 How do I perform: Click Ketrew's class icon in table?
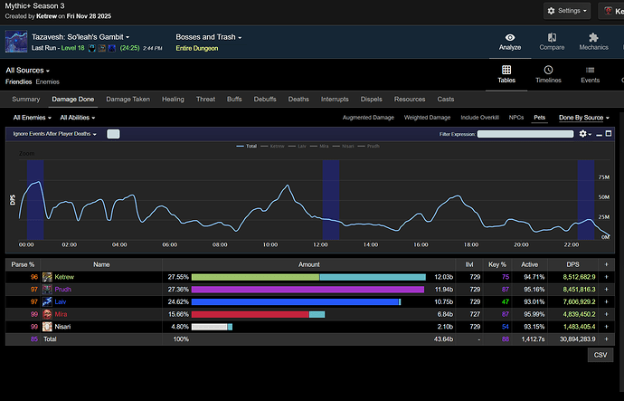point(47,277)
